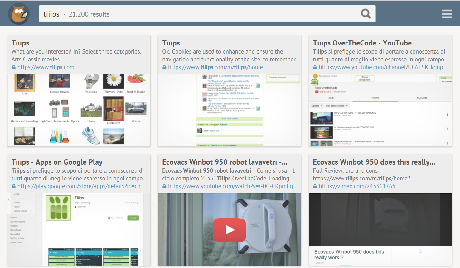
Task: Click the Google Play store URL link
Action: tap(81, 186)
